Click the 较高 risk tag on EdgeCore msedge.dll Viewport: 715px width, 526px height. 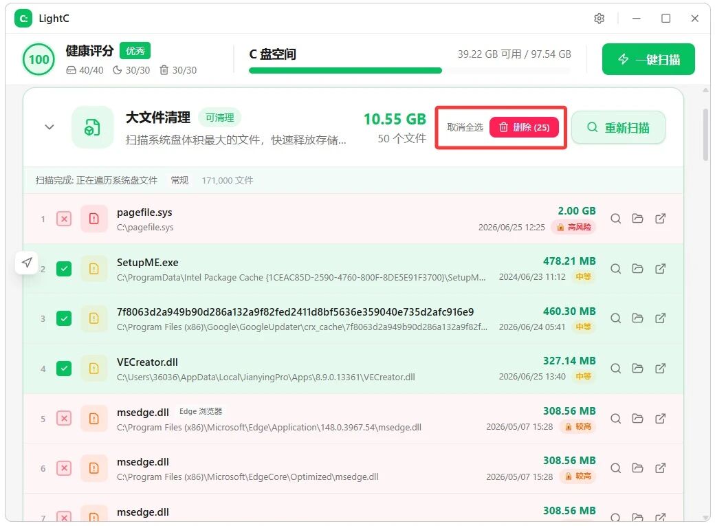pyautogui.click(x=578, y=476)
